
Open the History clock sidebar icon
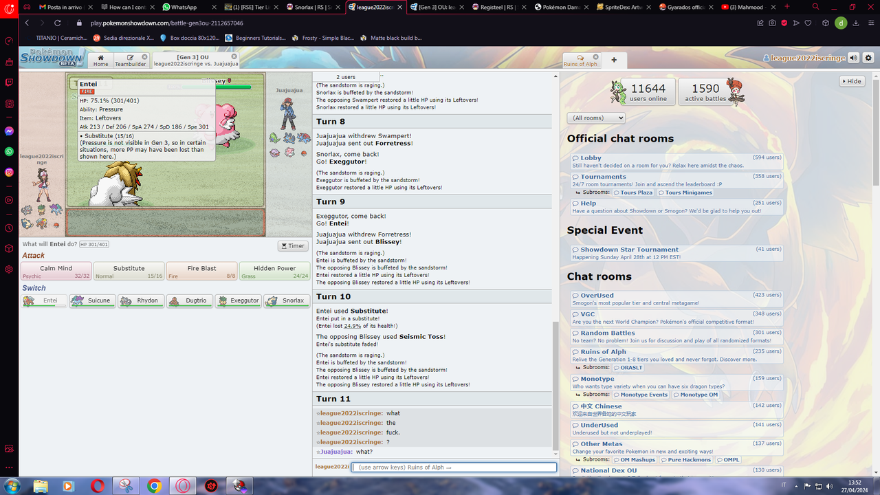9,228
